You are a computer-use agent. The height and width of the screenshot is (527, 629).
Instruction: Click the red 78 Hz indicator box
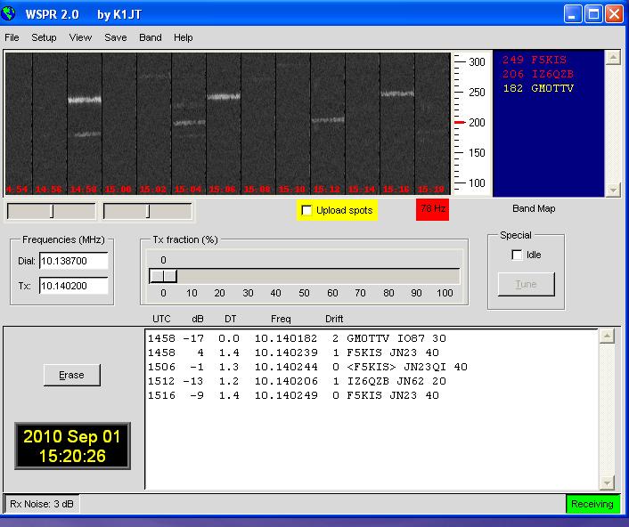coord(433,209)
